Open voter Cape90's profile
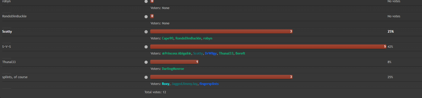 click(x=168, y=38)
